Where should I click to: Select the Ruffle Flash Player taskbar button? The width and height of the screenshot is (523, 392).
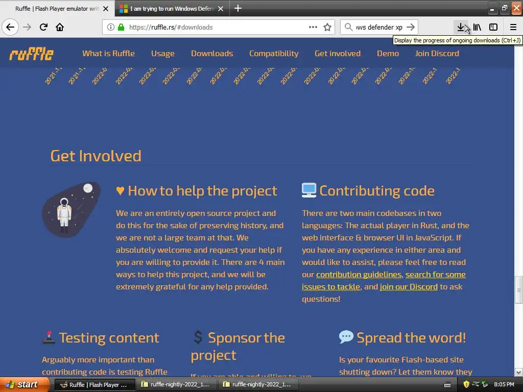point(94,385)
